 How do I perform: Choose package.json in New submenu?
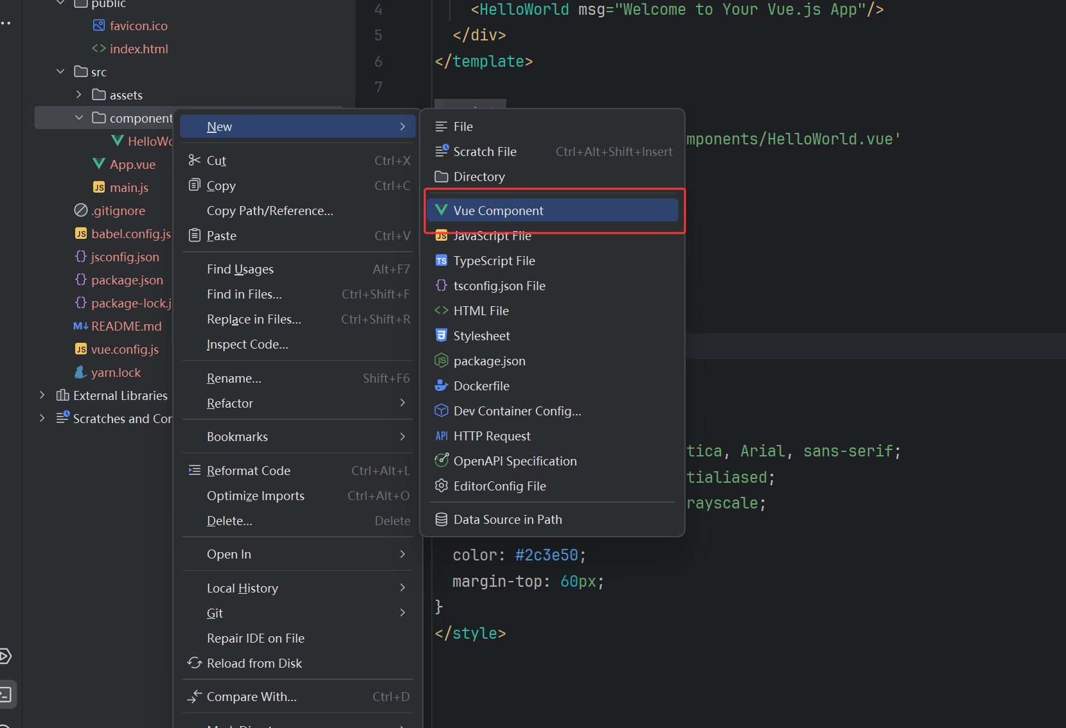tap(553, 361)
